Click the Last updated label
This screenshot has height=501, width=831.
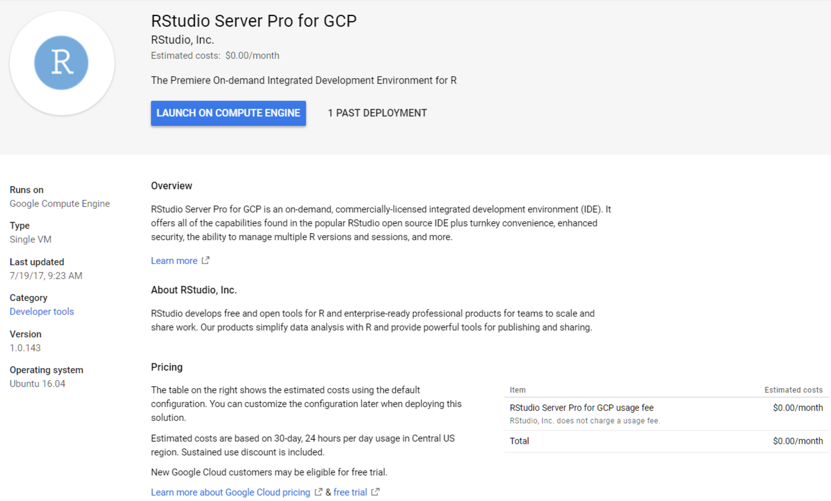click(x=37, y=262)
